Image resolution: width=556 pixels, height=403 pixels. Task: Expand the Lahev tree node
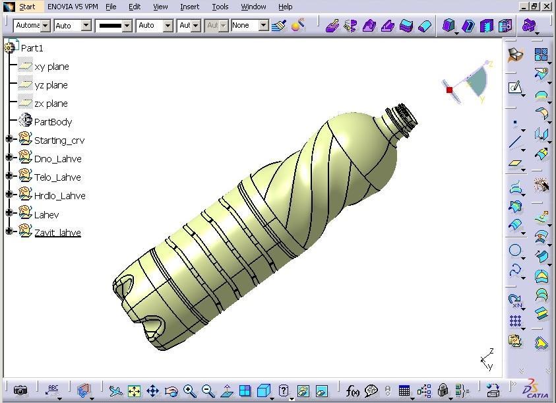(9, 212)
